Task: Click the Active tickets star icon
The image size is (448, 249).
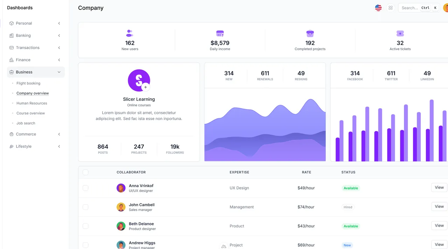Action: coord(400,34)
